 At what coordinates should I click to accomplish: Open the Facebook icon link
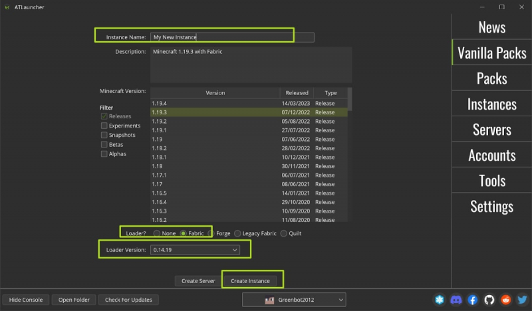tap(473, 300)
